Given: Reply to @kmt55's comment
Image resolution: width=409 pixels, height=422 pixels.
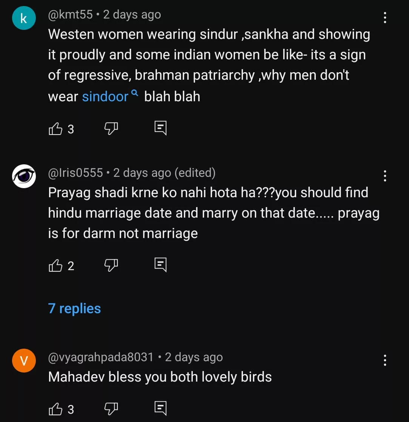Looking at the screenshot, I should pyautogui.click(x=160, y=128).
